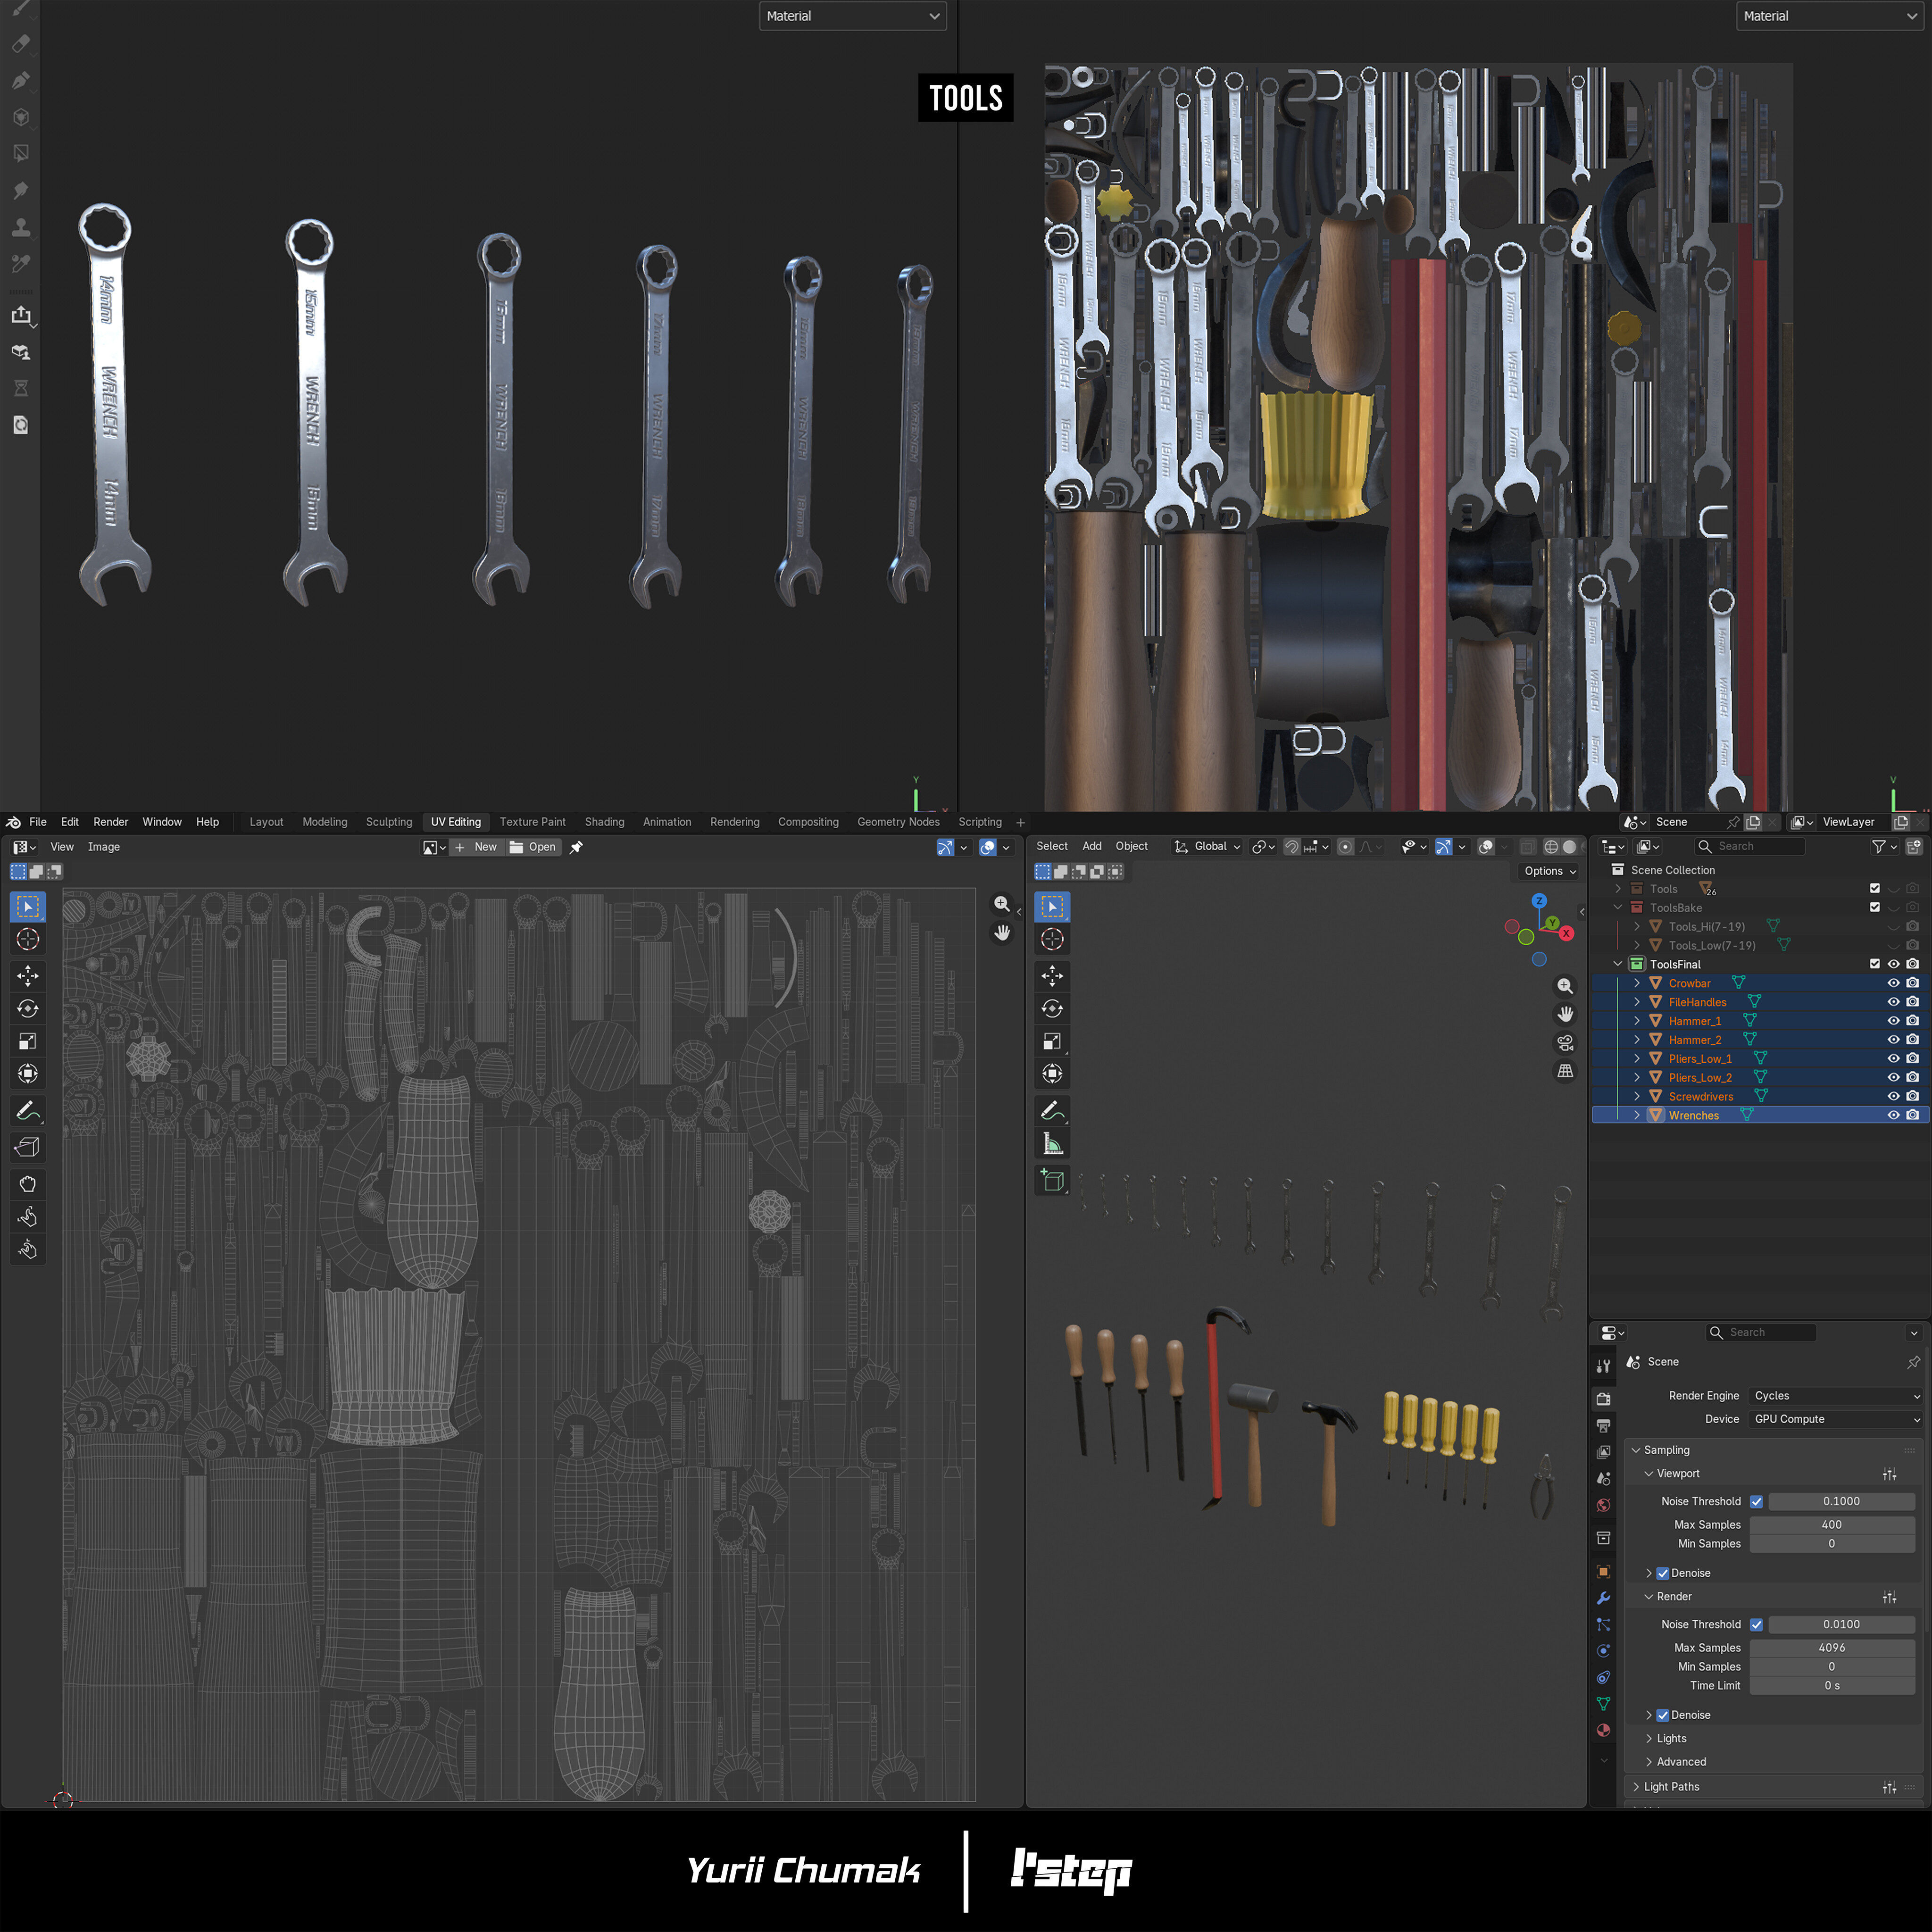Adjust viewport Noise Threshold 0.1000 slider
The width and height of the screenshot is (1932, 1932).
coord(1841,1501)
